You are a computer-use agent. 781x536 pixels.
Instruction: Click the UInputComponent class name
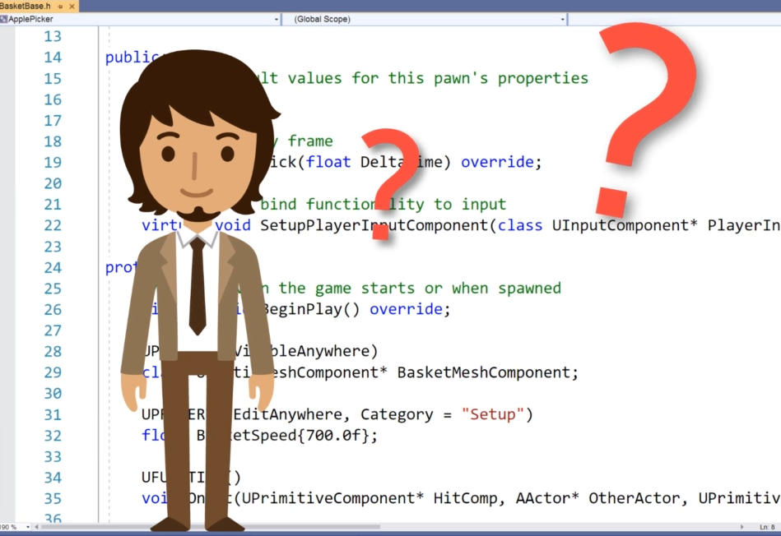point(617,225)
